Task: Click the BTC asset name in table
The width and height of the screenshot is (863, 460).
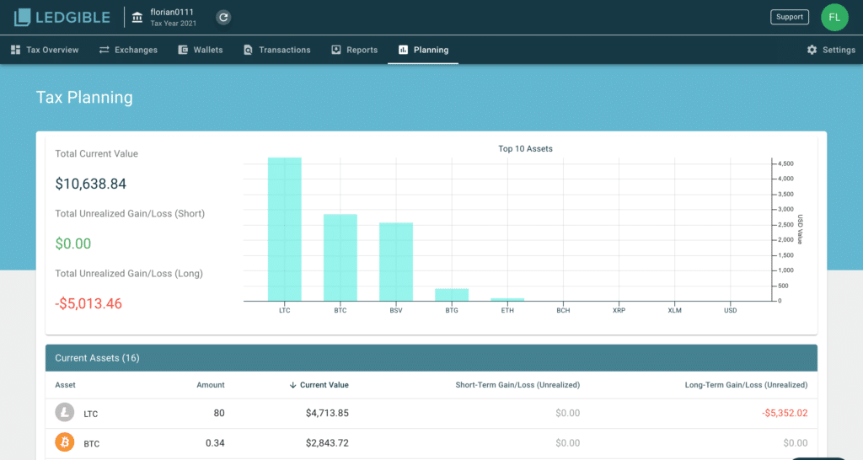Action: [91, 443]
